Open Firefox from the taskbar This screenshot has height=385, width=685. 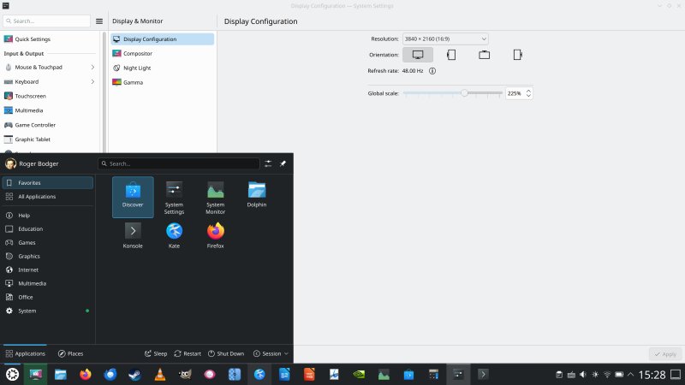point(85,374)
